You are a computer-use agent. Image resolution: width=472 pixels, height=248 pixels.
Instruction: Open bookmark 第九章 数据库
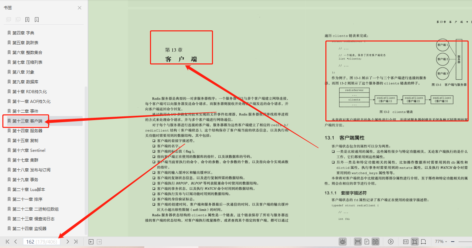[x=25, y=82]
